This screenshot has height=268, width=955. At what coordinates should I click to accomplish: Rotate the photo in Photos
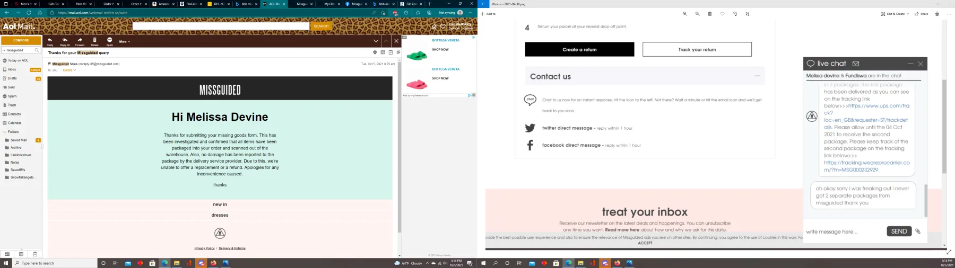tap(735, 14)
